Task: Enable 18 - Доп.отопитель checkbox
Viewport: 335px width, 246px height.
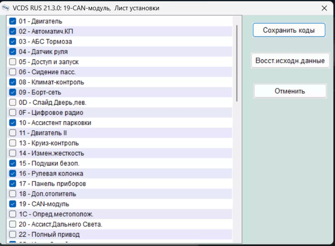Action: pyautogui.click(x=13, y=194)
